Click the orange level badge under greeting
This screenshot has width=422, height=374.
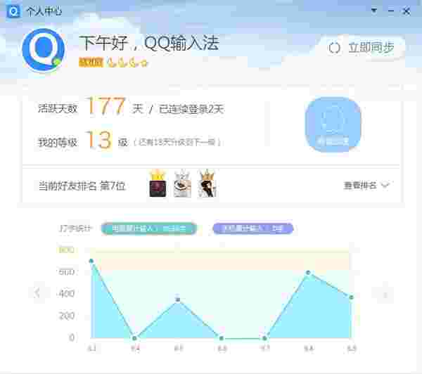tap(91, 63)
